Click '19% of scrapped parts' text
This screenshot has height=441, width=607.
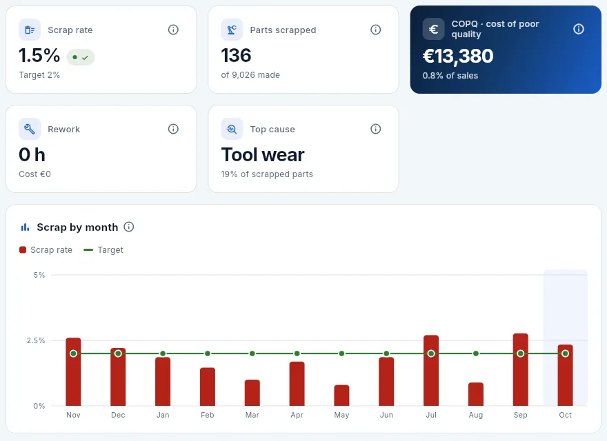pyautogui.click(x=267, y=174)
